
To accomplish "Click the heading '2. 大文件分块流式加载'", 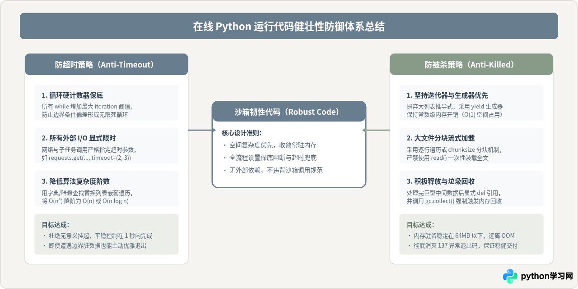I will click(440, 138).
